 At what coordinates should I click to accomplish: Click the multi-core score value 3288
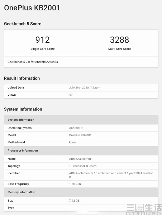pos(119,40)
